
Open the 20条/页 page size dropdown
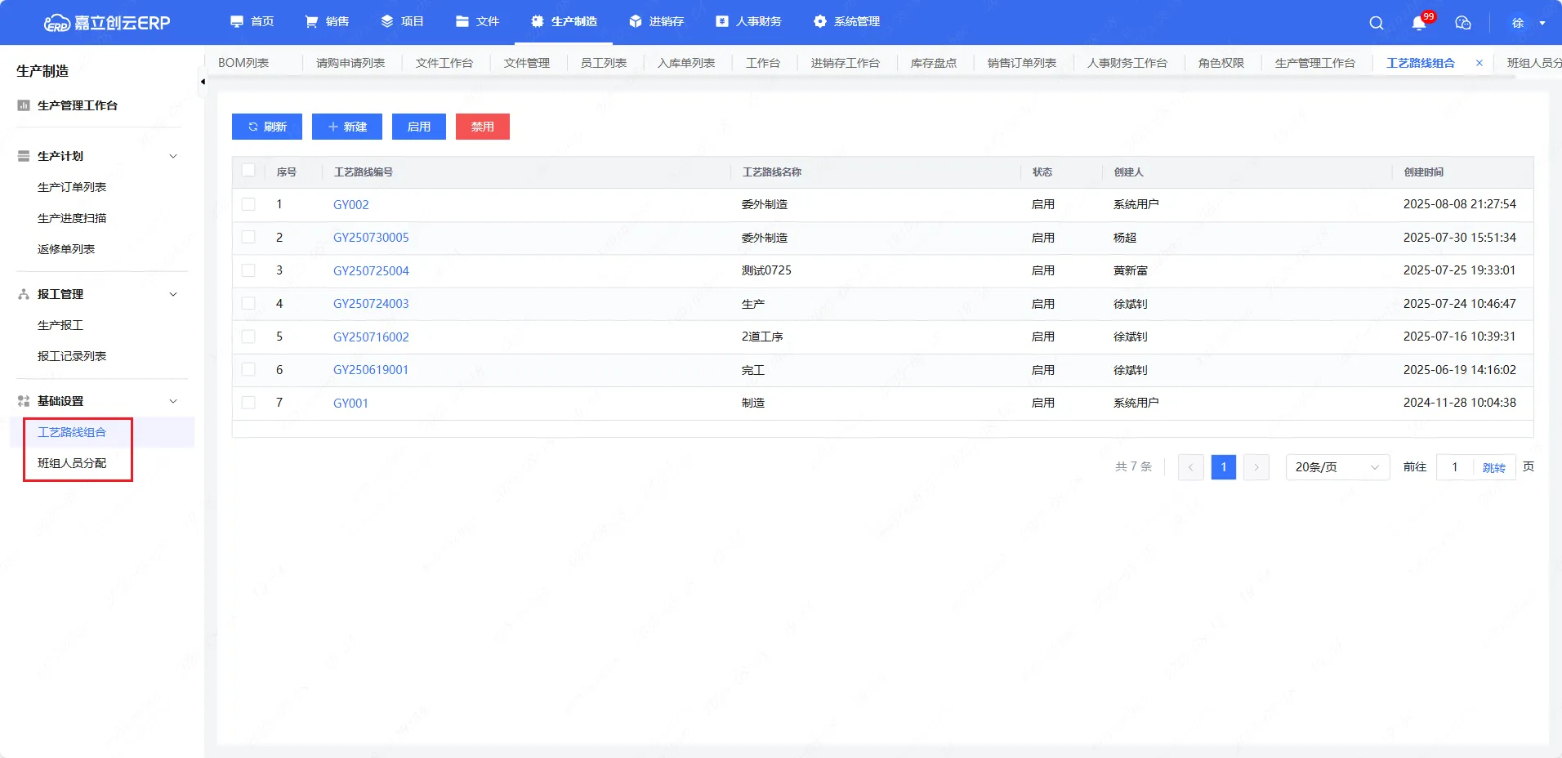1337,467
